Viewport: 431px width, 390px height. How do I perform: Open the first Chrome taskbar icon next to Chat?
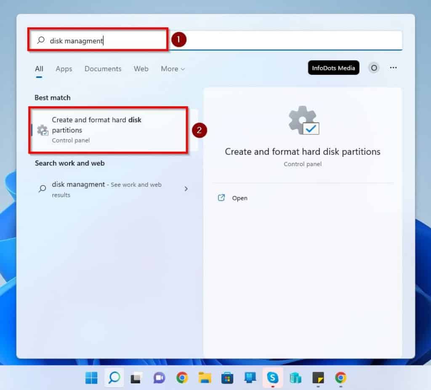(182, 378)
